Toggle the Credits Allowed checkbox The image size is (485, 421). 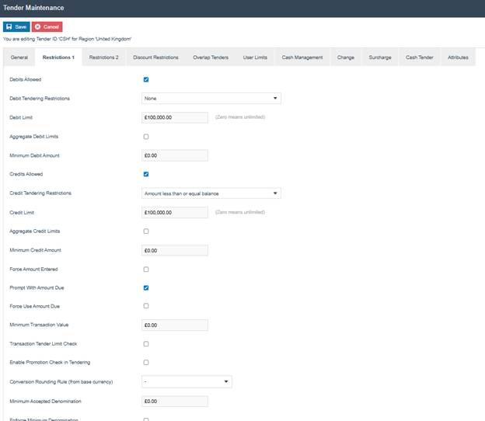[x=146, y=174]
